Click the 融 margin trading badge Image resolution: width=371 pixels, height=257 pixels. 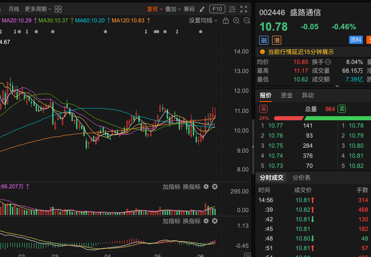pos(263,40)
